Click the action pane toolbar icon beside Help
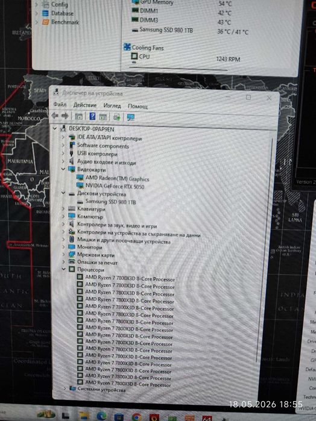 [103, 117]
